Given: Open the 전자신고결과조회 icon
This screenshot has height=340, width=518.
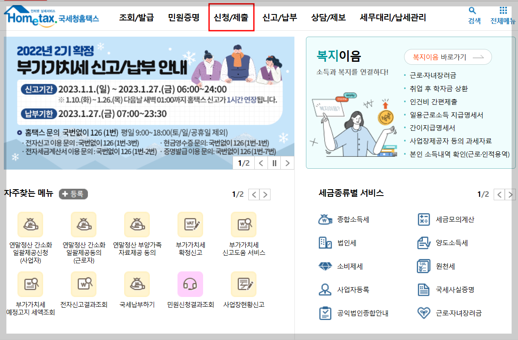Looking at the screenshot, I should [x=84, y=285].
